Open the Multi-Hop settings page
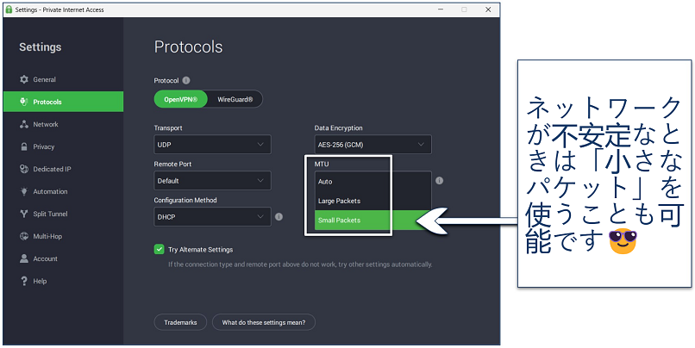This screenshot has width=695, height=348. pyautogui.click(x=63, y=236)
